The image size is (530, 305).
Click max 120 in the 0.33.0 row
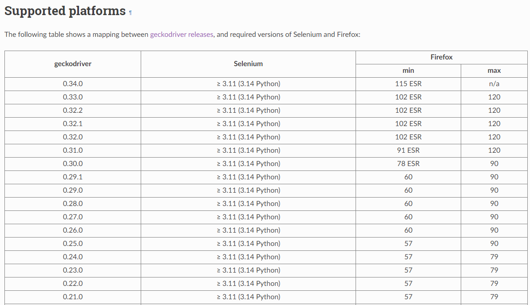(494, 97)
